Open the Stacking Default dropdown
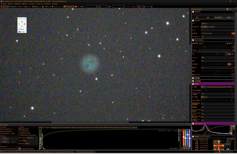This screenshot has width=237, height=154. pos(31,143)
